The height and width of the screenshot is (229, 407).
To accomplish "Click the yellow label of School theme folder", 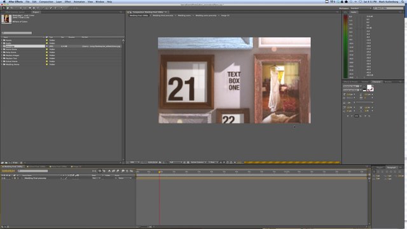I will pyautogui.click(x=46, y=62).
